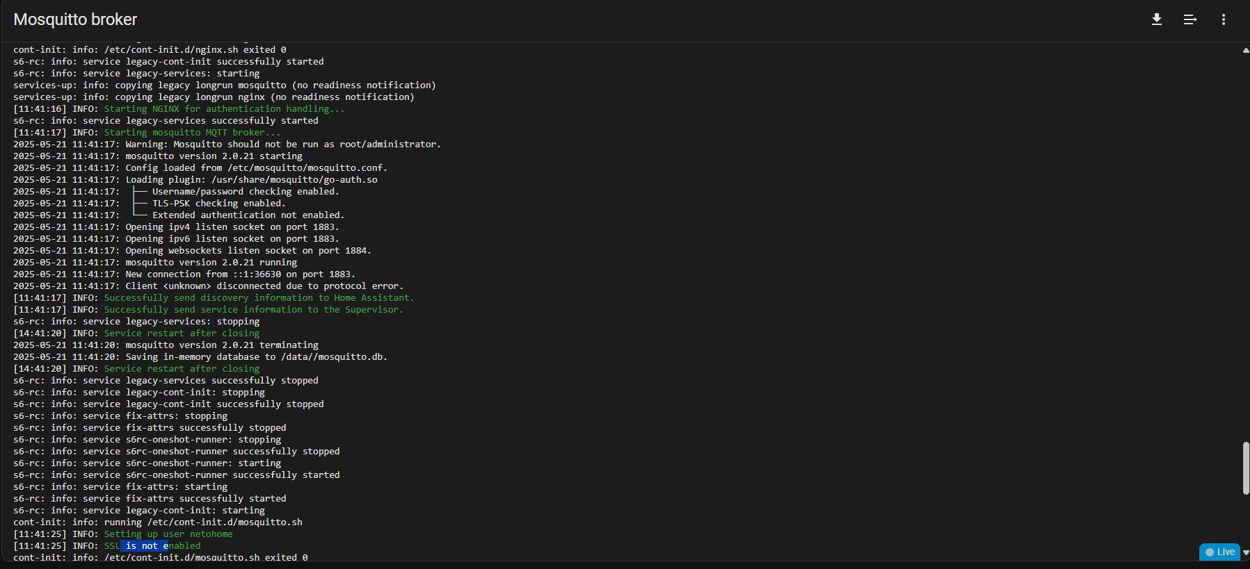Click 'mosquitto version 2.0.21 terminating' line
Image resolution: width=1250 pixels, height=569 pixels.
pyautogui.click(x=166, y=345)
